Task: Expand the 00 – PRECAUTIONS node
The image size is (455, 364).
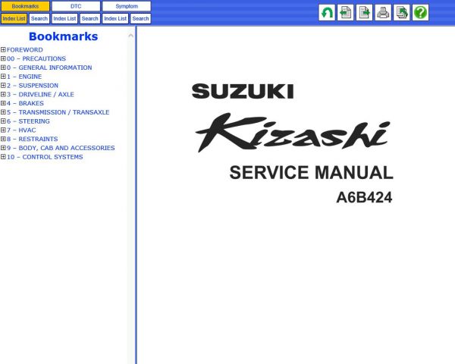Action: [x=3, y=58]
